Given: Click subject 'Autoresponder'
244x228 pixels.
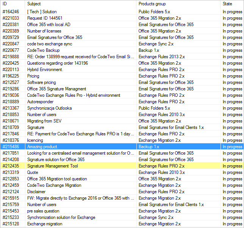Looking at the screenshot, I should pyautogui.click(x=40, y=102).
